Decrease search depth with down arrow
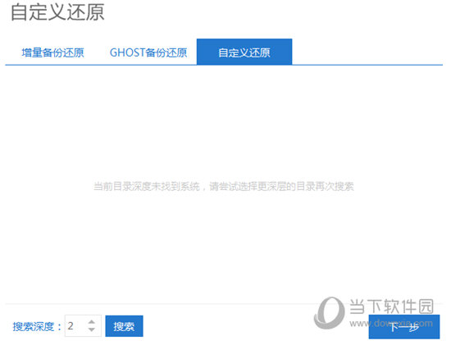This screenshot has height=345, width=451. 92,329
